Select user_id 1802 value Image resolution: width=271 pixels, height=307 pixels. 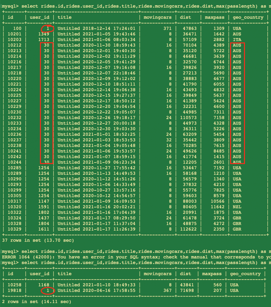click(x=44, y=213)
